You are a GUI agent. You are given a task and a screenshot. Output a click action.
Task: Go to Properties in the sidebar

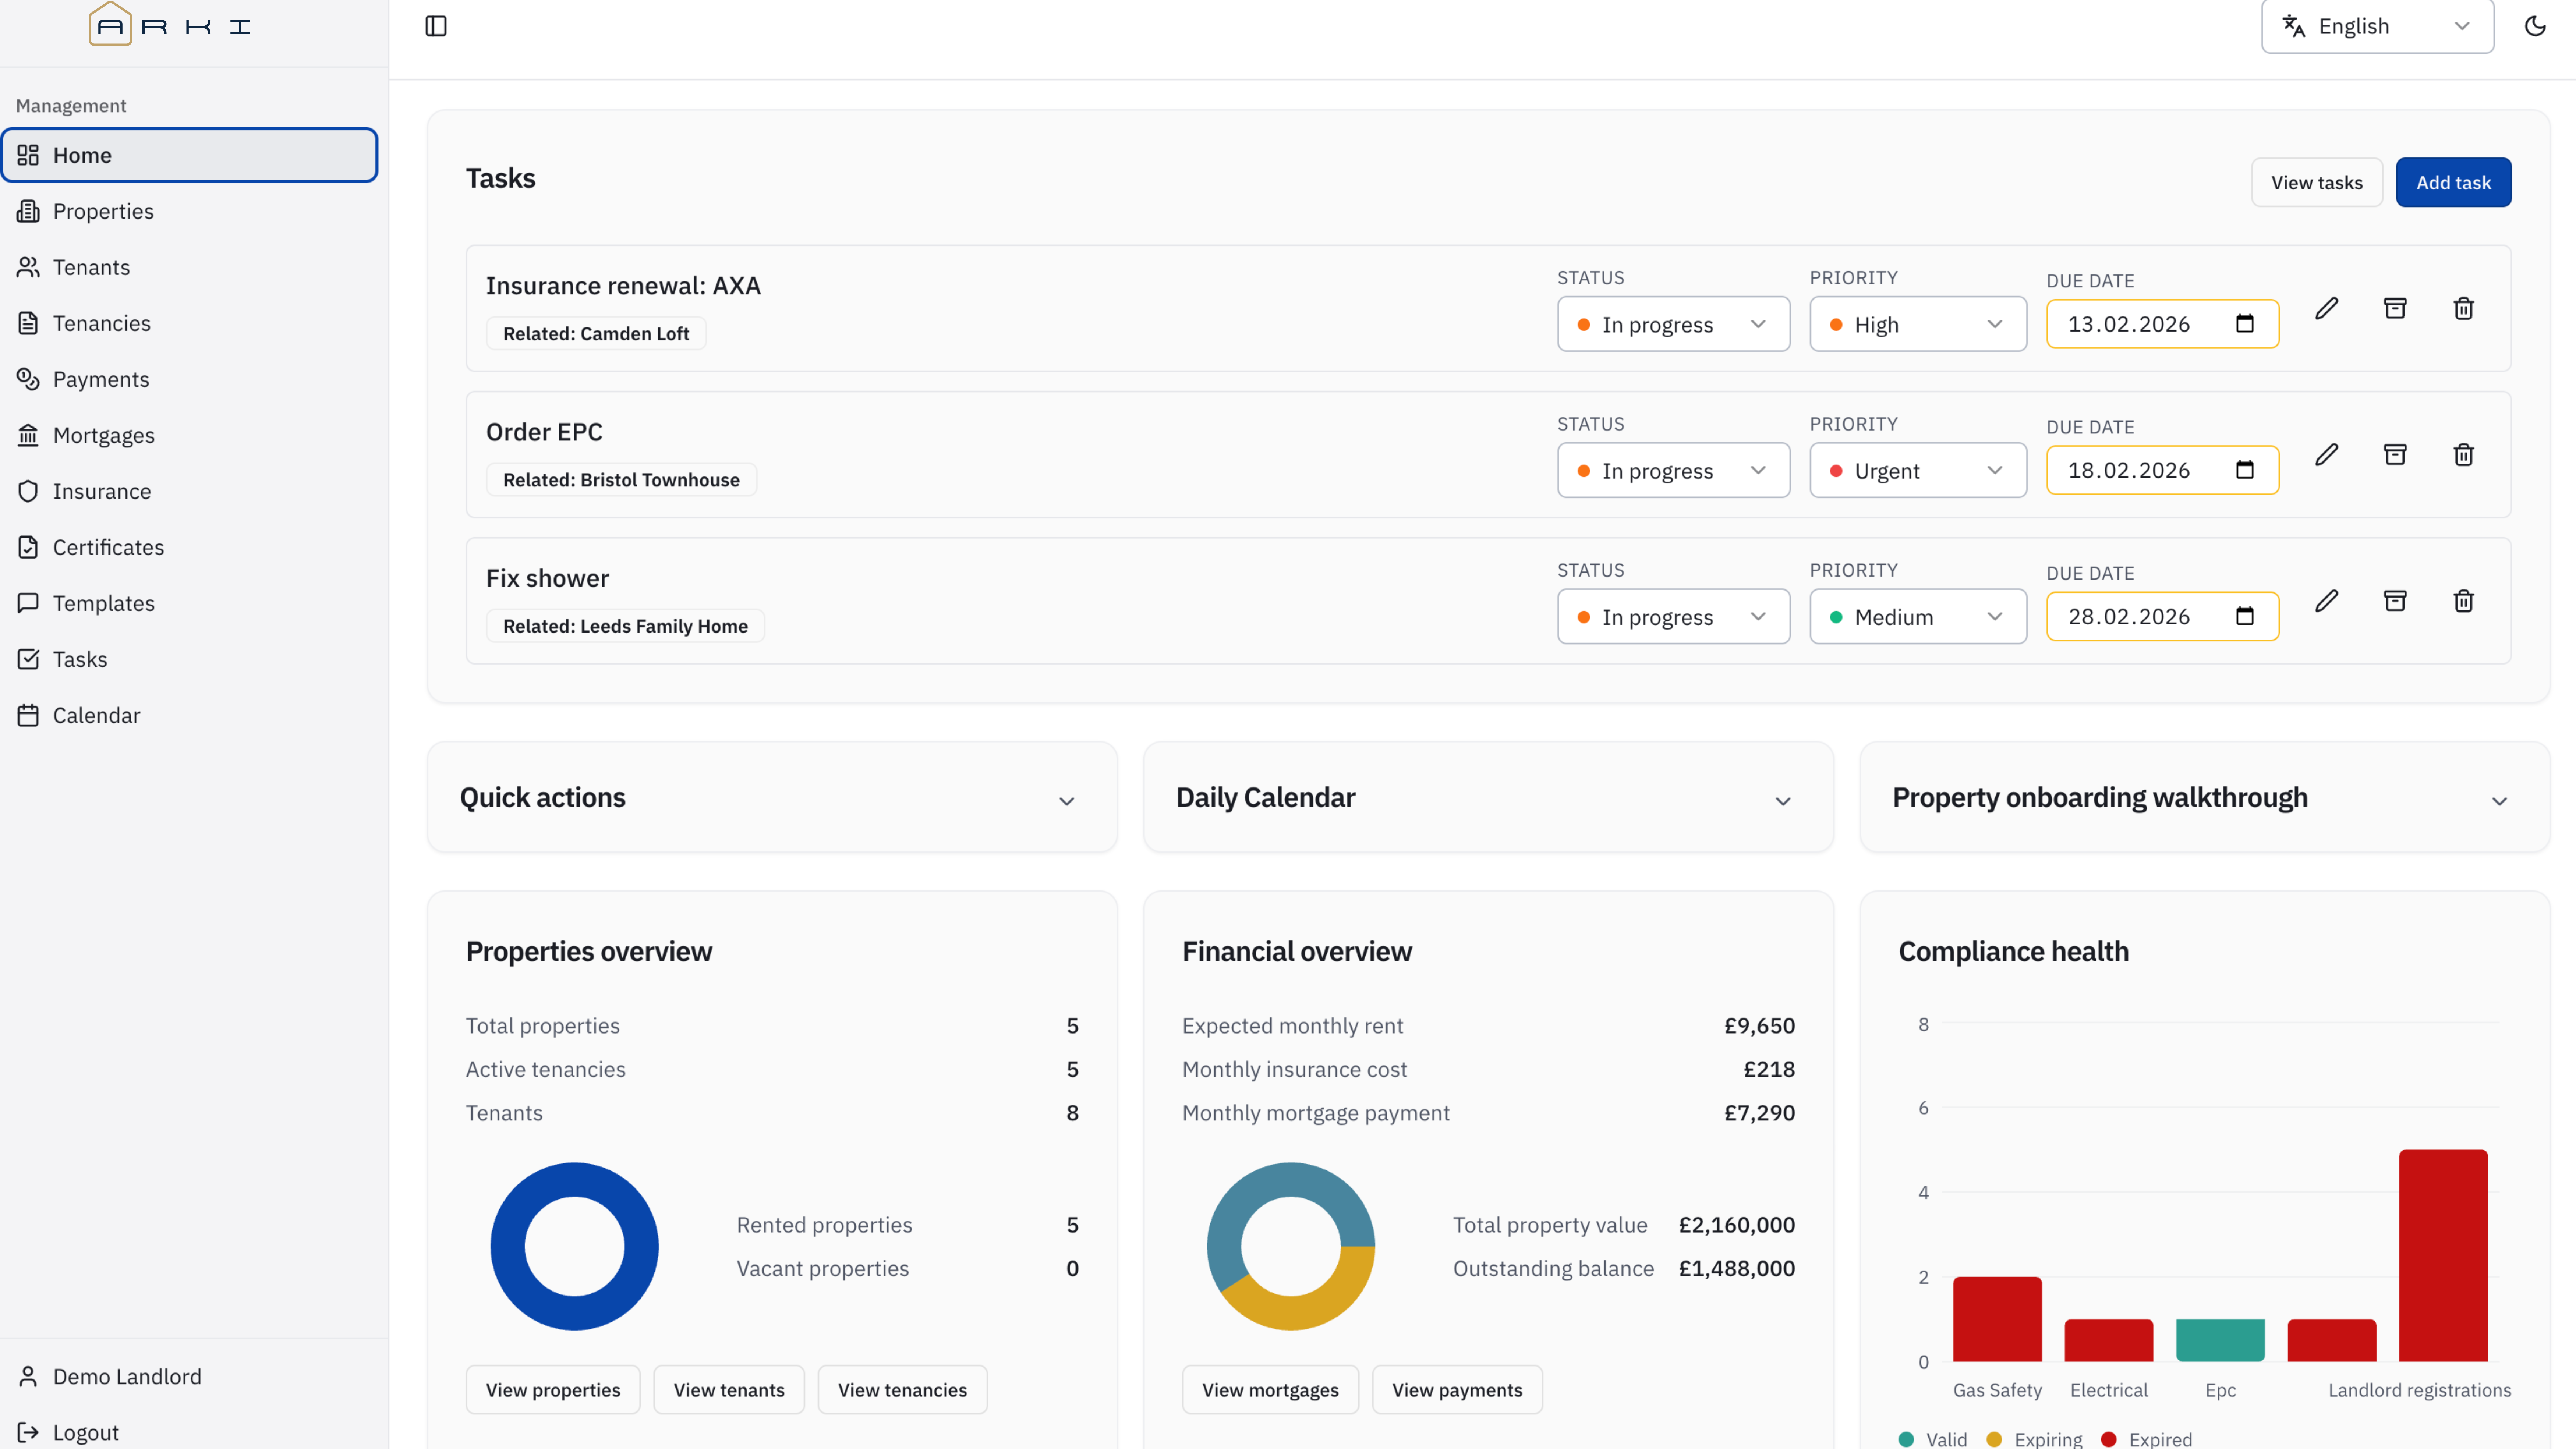point(190,211)
